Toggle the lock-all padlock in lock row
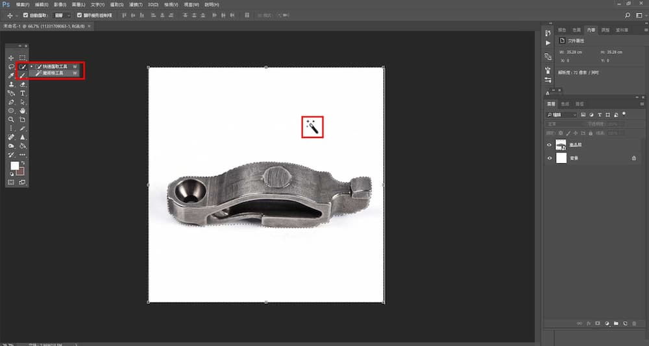This screenshot has height=346, width=649. [x=590, y=133]
